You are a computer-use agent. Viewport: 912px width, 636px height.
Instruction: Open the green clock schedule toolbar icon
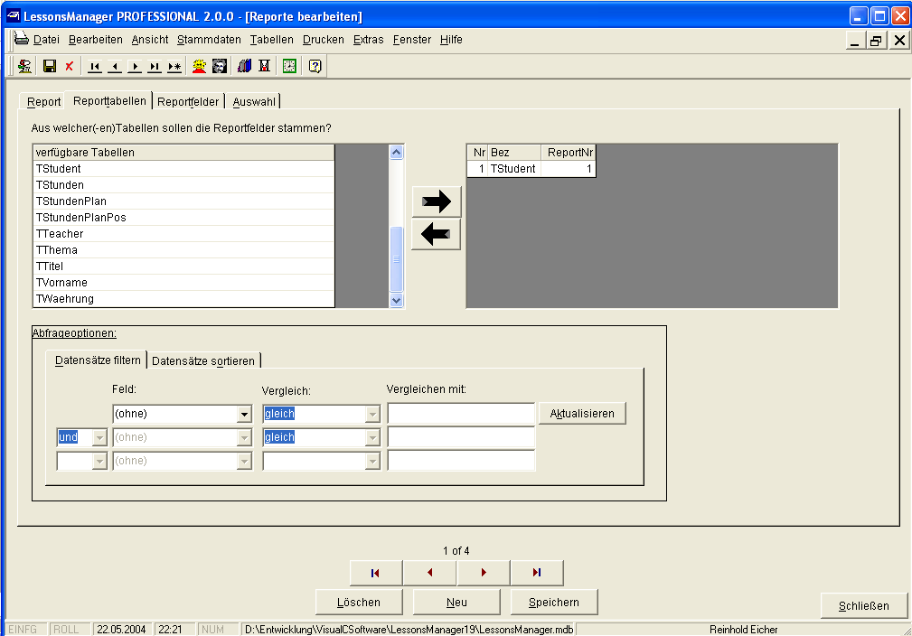[x=289, y=66]
